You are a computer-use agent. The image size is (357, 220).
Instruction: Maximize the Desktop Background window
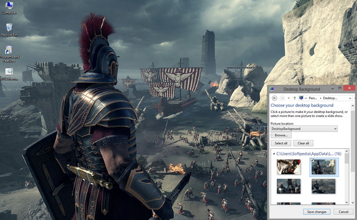click(x=340, y=89)
